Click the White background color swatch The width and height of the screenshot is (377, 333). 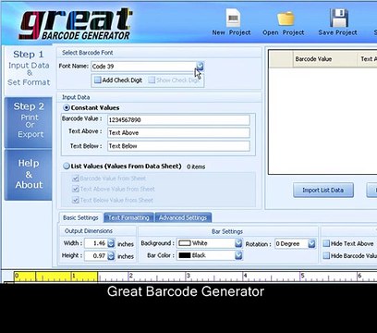point(185,243)
